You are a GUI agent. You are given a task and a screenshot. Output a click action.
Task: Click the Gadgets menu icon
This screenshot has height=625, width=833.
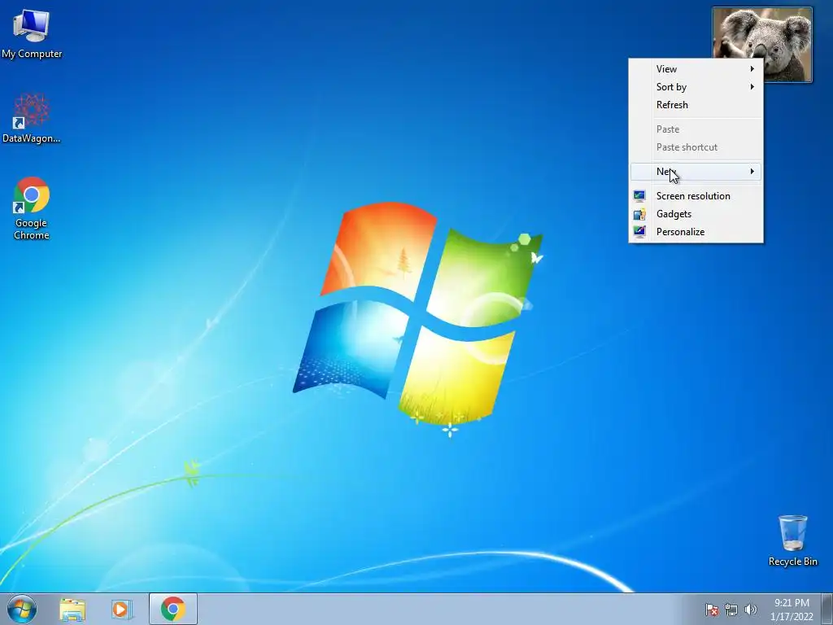[x=639, y=214]
